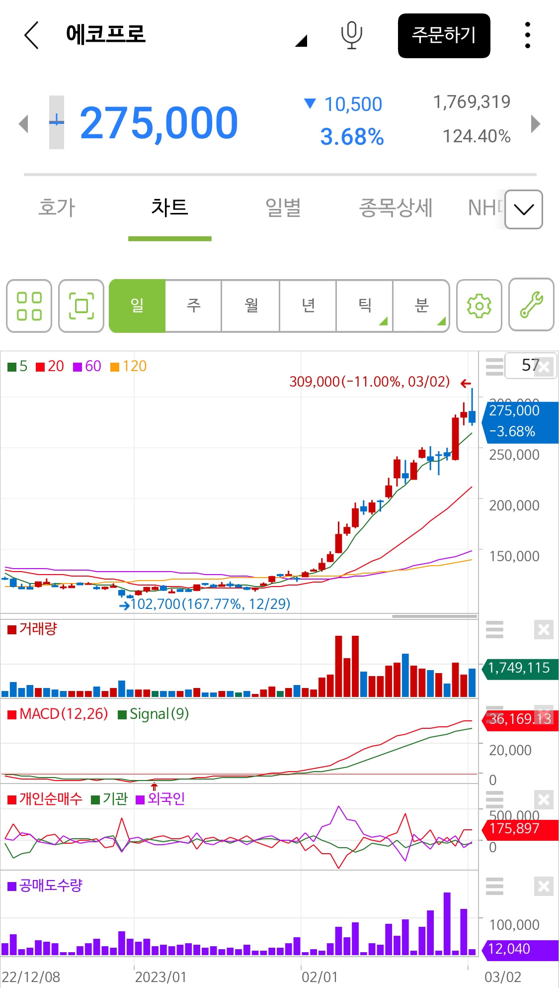Open the 종목상세 tab
The image size is (559, 988).
coord(396,207)
